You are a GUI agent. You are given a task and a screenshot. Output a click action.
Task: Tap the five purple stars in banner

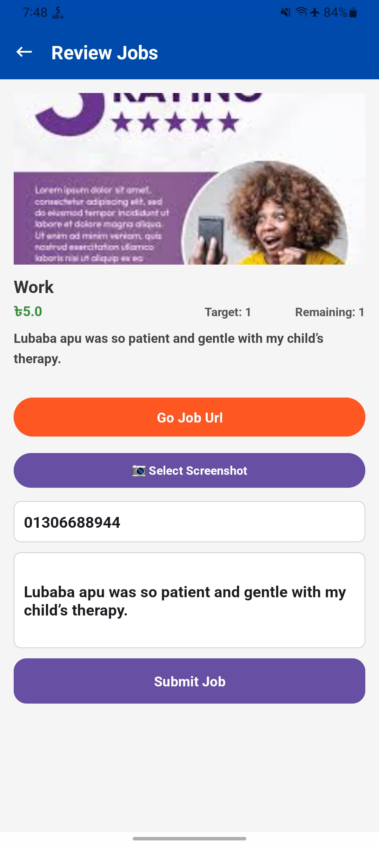pyautogui.click(x=175, y=122)
